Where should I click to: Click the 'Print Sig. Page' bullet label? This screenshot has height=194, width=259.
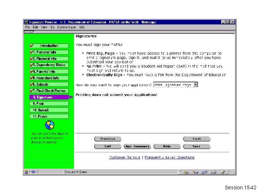click(x=100, y=54)
